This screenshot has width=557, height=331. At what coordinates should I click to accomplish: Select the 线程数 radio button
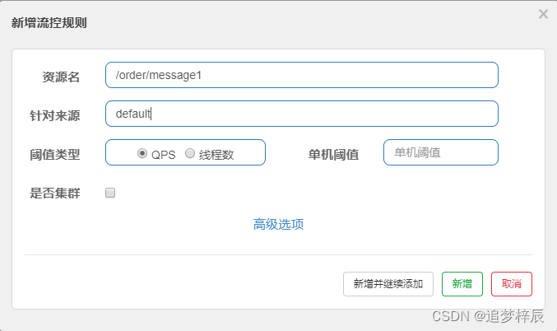[x=190, y=153]
